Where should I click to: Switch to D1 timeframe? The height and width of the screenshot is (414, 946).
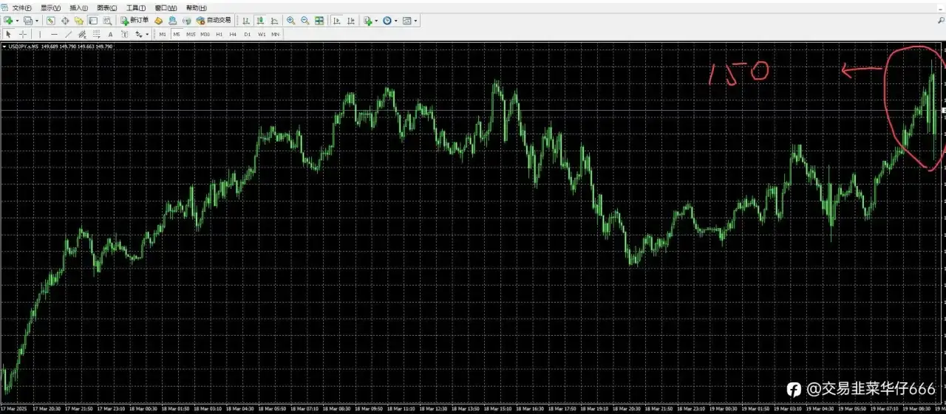pos(248,34)
